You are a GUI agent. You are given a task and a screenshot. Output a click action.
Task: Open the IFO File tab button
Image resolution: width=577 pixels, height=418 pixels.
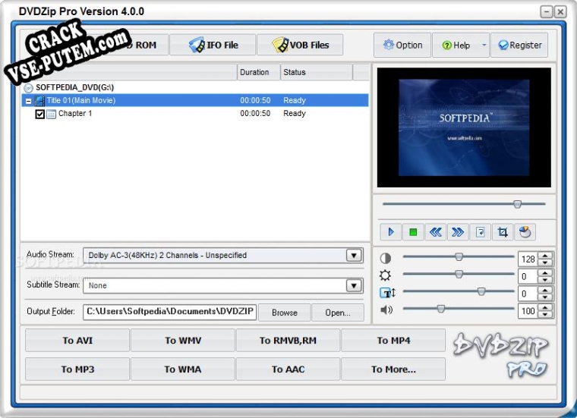pos(212,45)
